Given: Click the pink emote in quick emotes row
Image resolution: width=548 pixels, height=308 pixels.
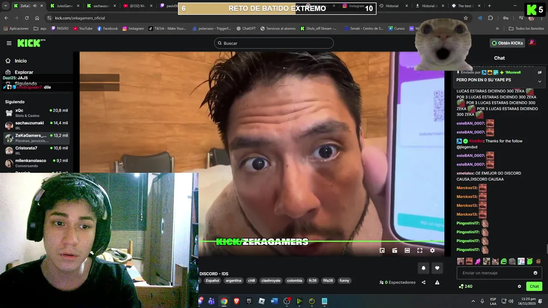Looking at the screenshot, I should coord(478,261).
